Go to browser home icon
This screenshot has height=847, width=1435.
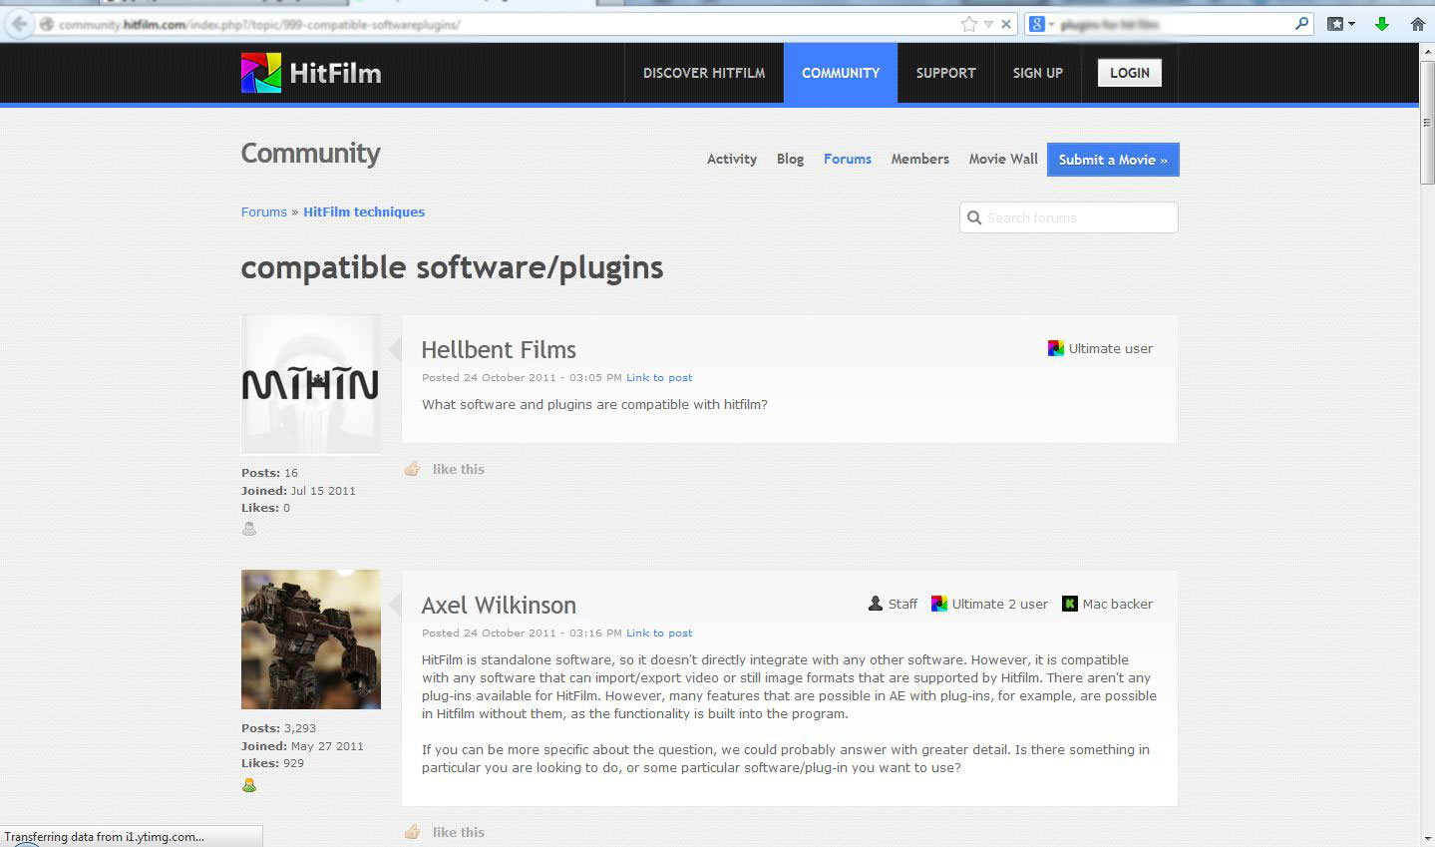(1417, 24)
